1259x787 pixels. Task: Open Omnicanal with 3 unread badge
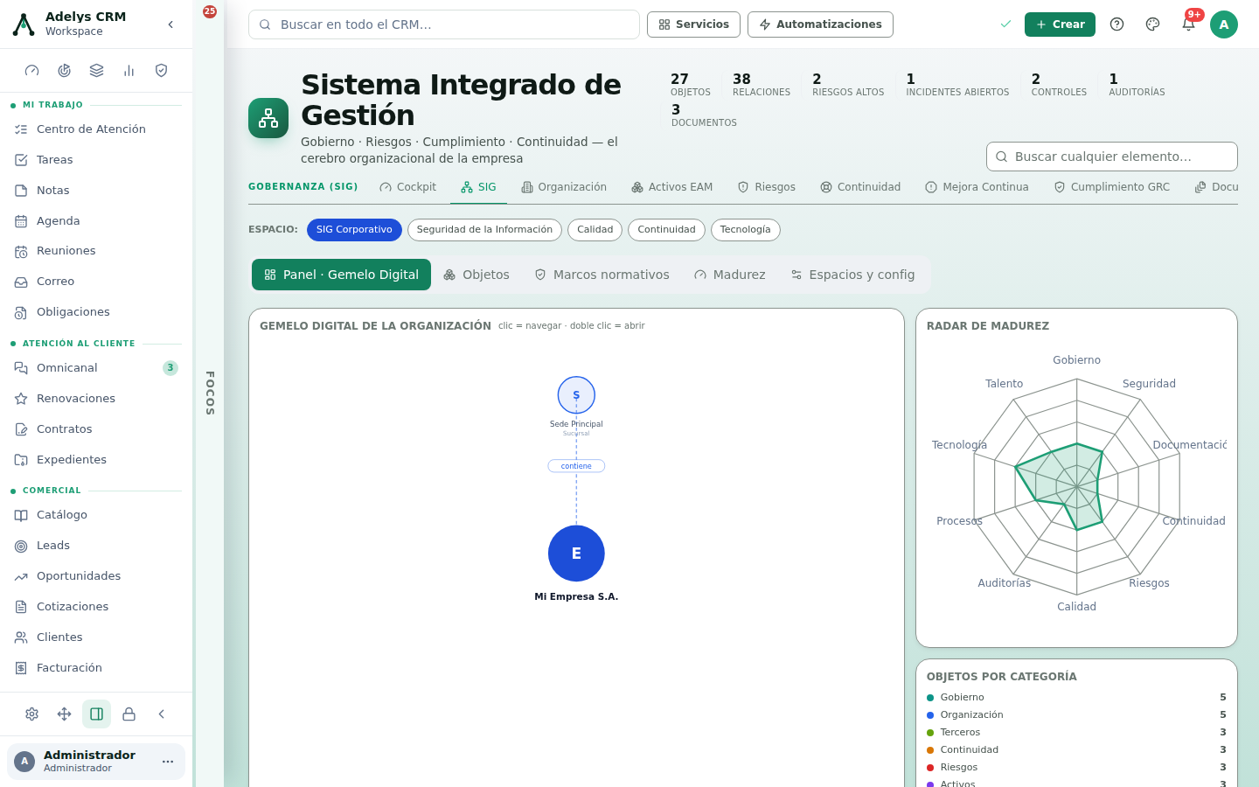[96, 368]
